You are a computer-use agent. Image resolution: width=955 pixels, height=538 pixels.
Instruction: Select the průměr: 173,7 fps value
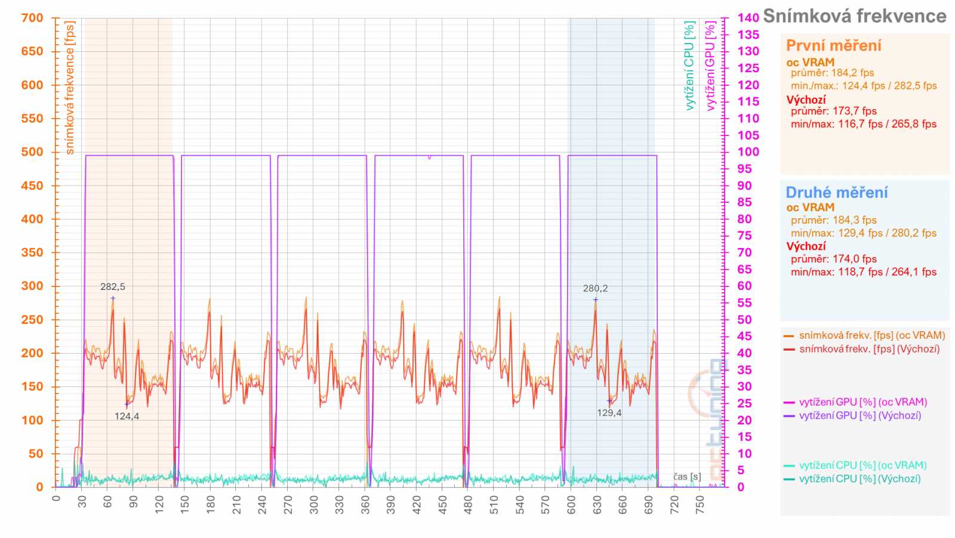click(833, 111)
